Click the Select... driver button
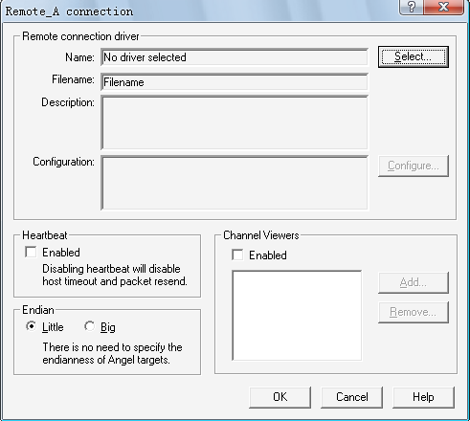The width and height of the screenshot is (470, 421). (x=414, y=56)
